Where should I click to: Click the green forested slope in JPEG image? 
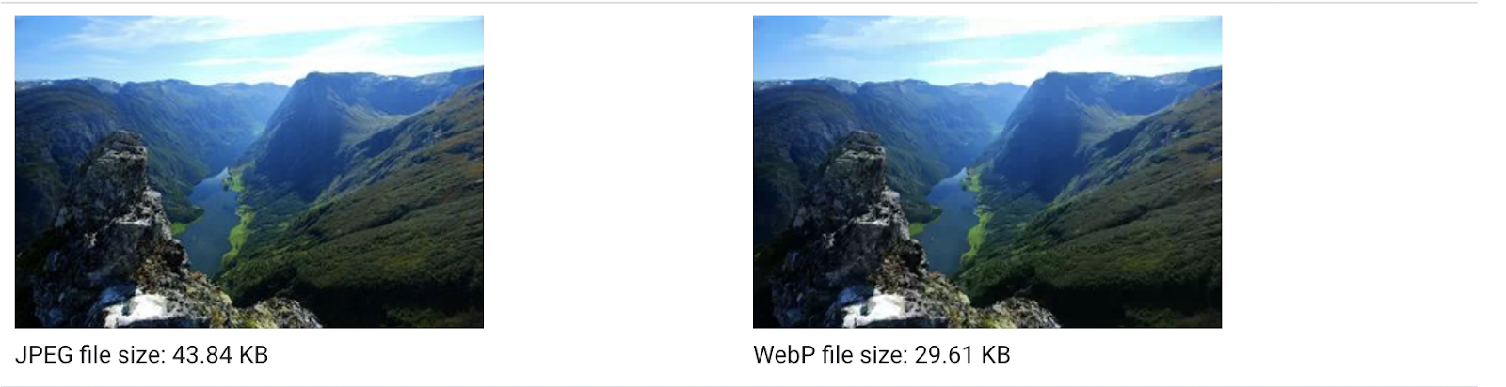pyautogui.click(x=376, y=244)
